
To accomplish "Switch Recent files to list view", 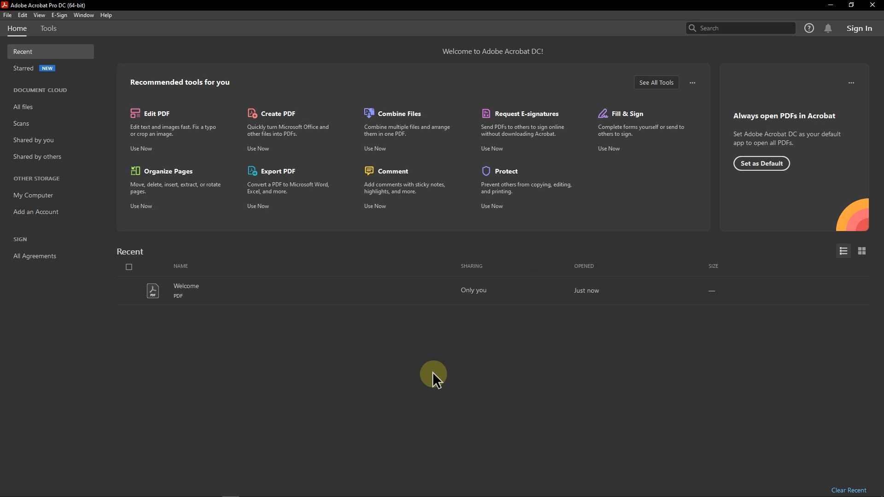I will pyautogui.click(x=843, y=251).
